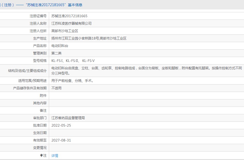
Task: Click the 备注 label
Action: click(x=43, y=111)
